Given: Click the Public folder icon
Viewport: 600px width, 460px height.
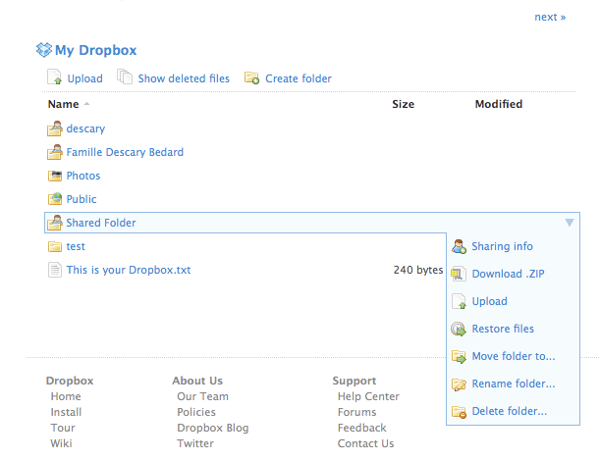Looking at the screenshot, I should tap(55, 199).
